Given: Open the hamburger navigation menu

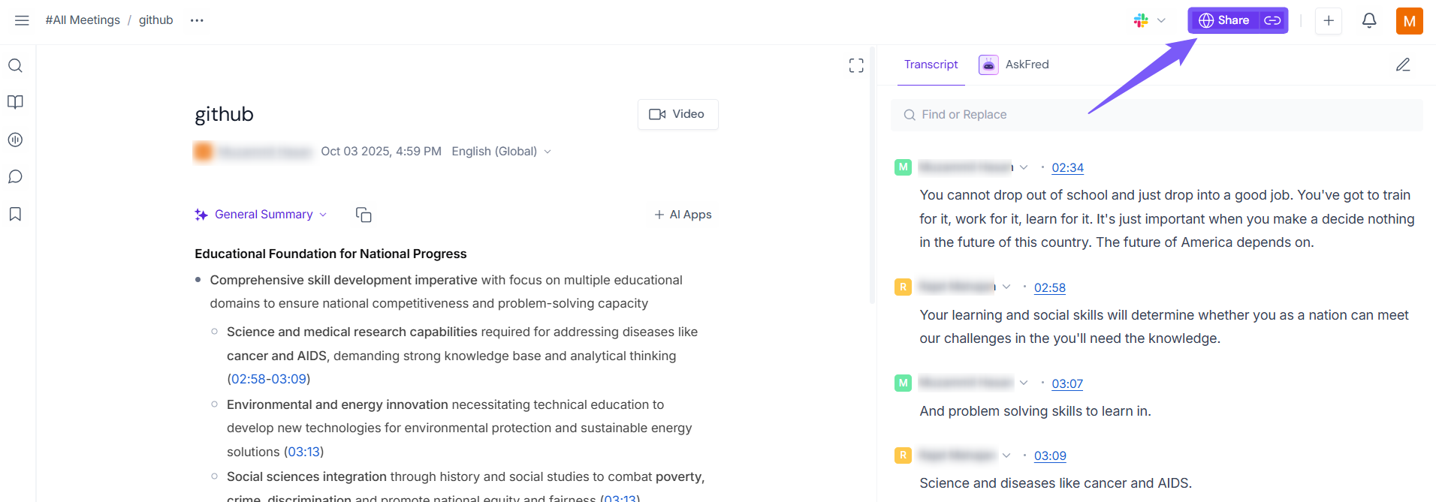Looking at the screenshot, I should (22, 20).
